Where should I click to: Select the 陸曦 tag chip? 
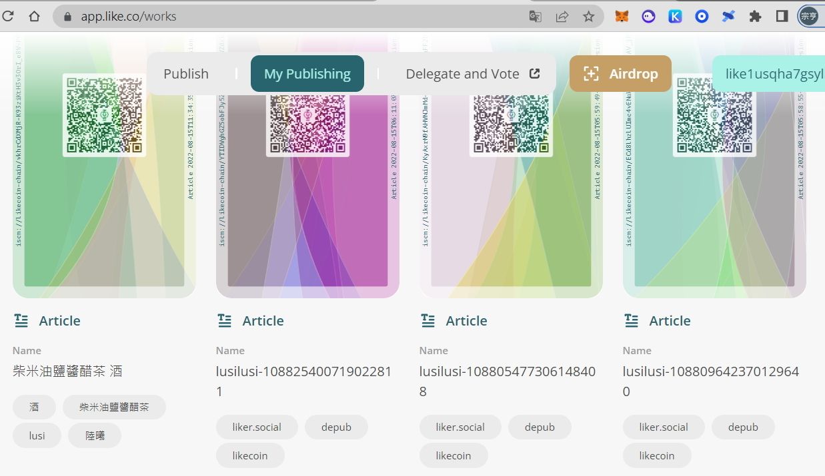click(x=95, y=435)
